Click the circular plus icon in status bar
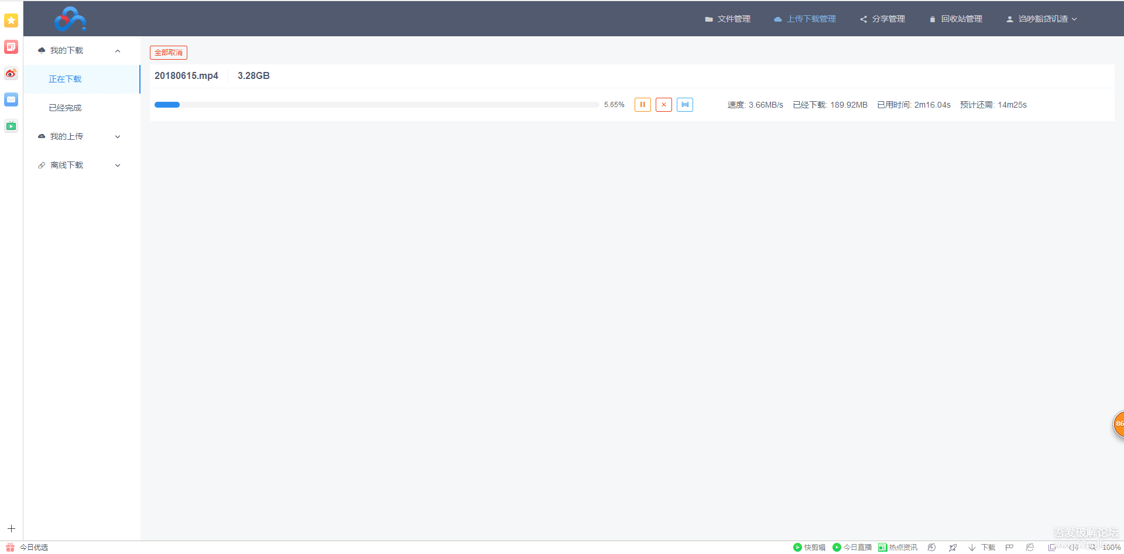1124x554 pixels. [x=931, y=548]
